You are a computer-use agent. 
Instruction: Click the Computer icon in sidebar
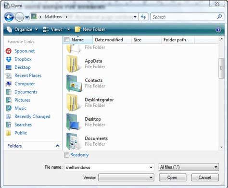tap(9, 84)
